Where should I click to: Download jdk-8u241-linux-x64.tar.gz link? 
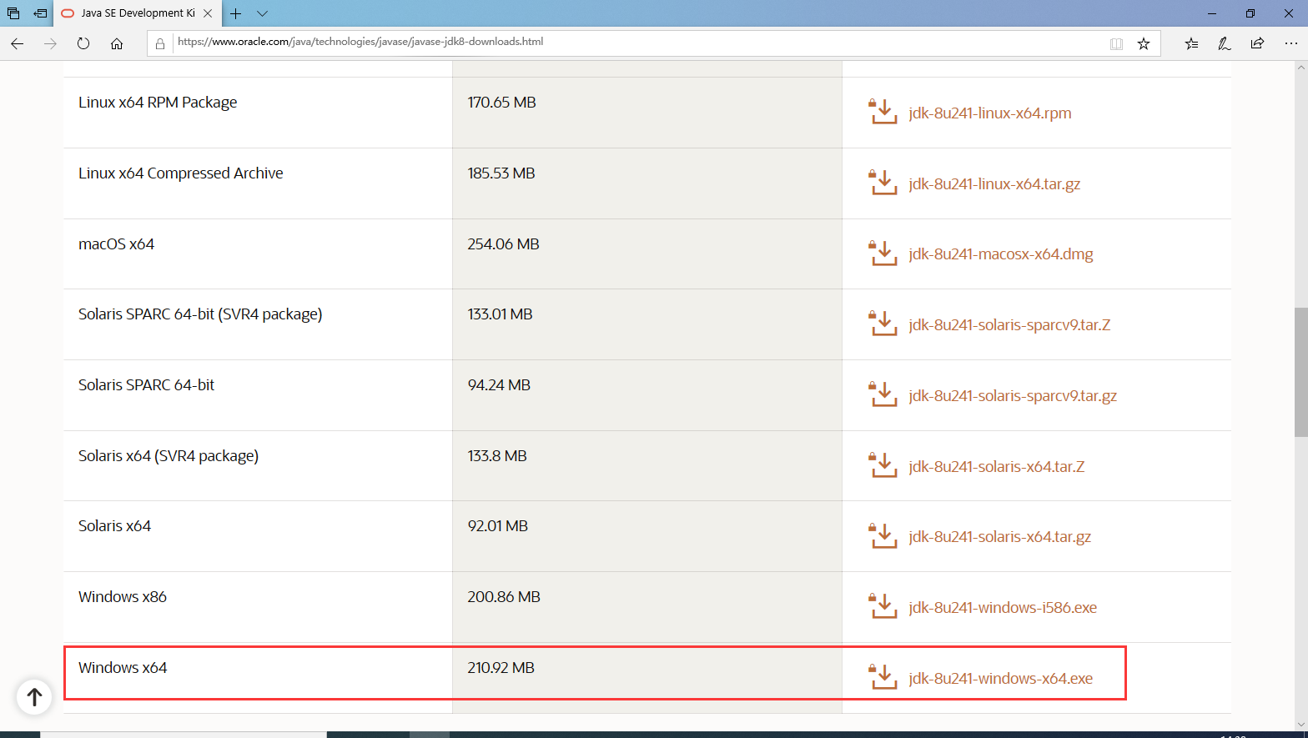point(994,184)
